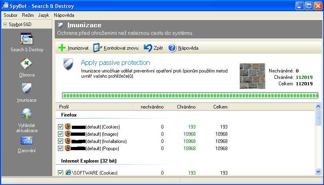Click the blue Zpět undo arrow icon
324x185 pixels.
[x=148, y=48]
